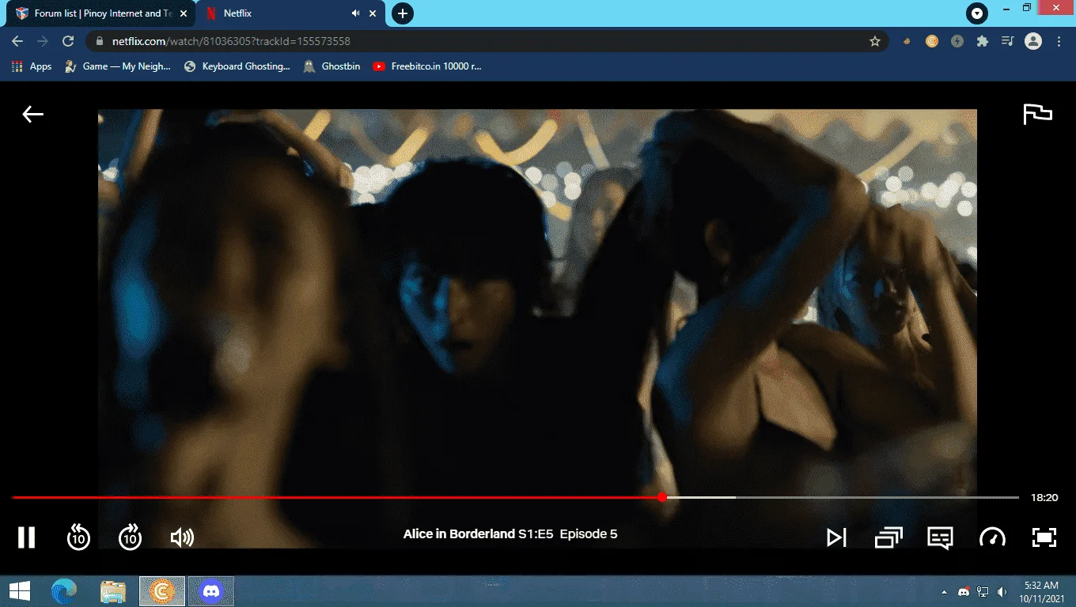This screenshot has height=607, width=1076.
Task: Pause the Netflix video playback
Action: click(x=27, y=537)
